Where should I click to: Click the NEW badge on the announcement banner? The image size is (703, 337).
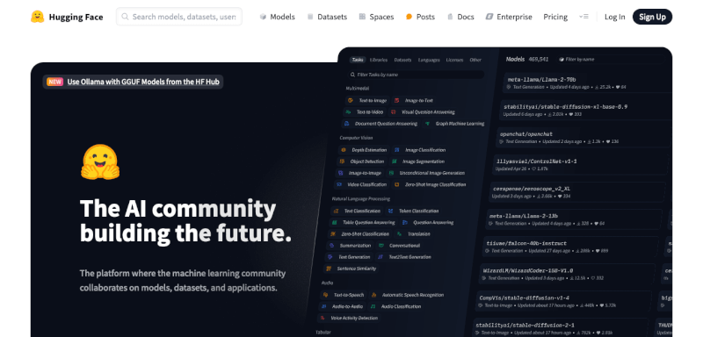click(x=55, y=82)
